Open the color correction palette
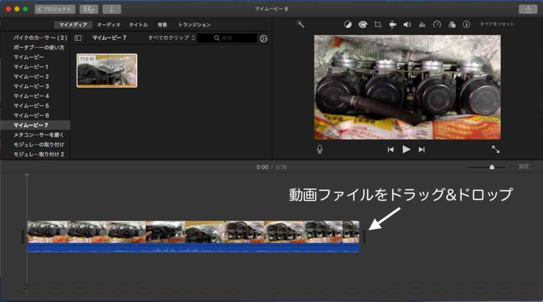Viewport: 543px width, 302px height. (x=363, y=24)
